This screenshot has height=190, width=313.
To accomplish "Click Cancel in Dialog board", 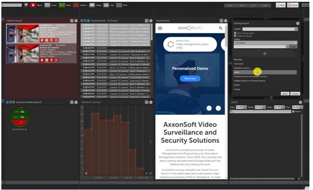I will [295, 94].
